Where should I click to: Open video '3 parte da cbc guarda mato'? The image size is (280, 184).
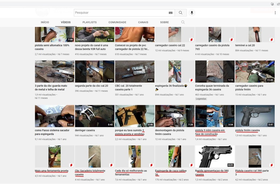pyautogui.click(x=51, y=88)
